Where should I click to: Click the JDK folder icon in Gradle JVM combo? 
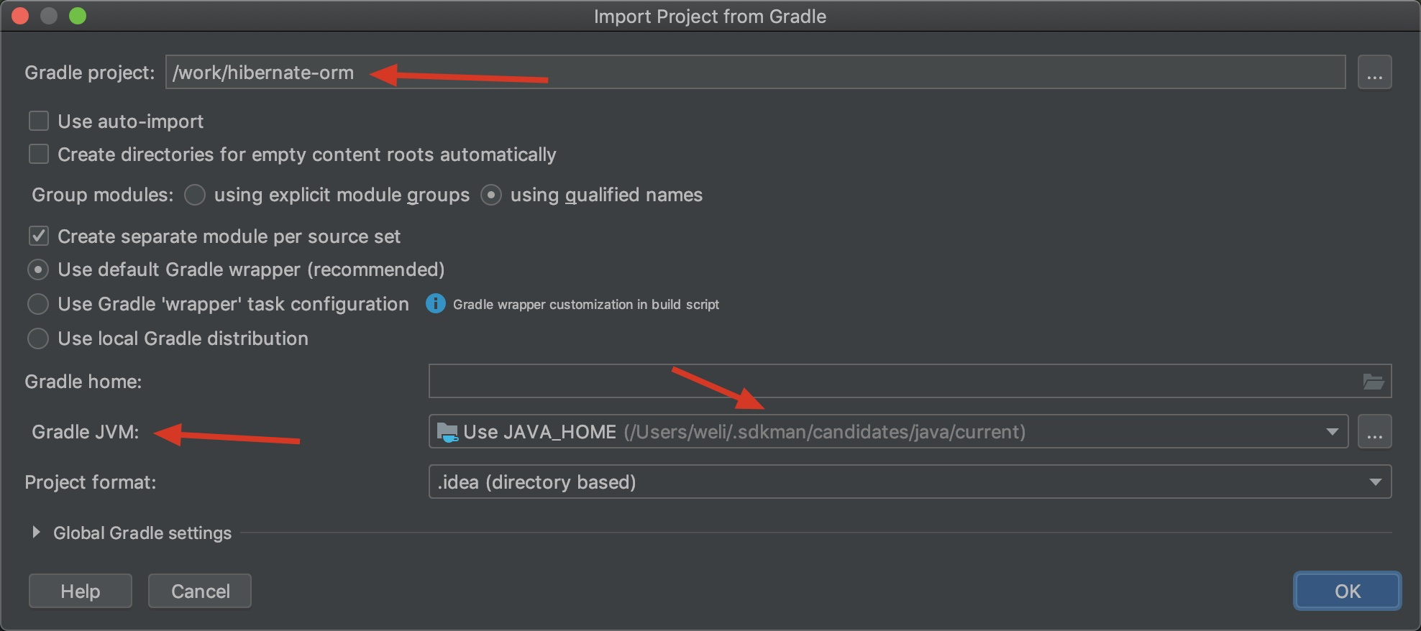click(x=447, y=432)
